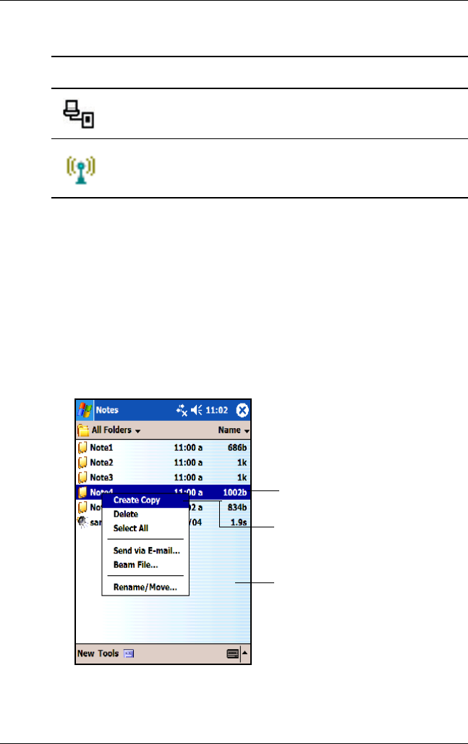Open the Windows Start flag icon

click(85, 411)
